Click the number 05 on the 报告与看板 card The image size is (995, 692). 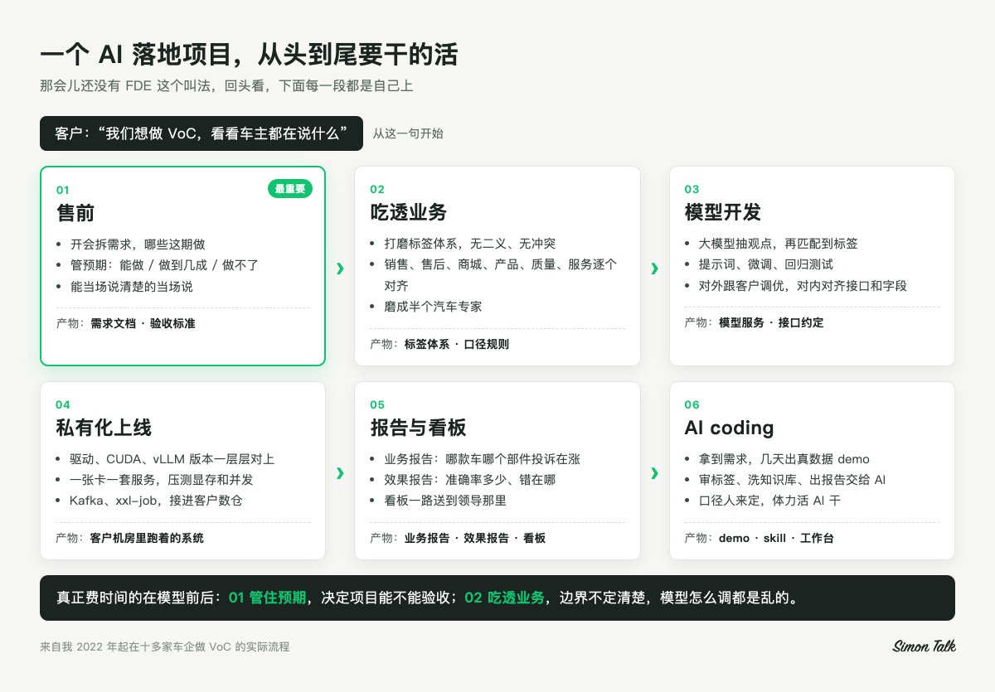[x=377, y=405]
